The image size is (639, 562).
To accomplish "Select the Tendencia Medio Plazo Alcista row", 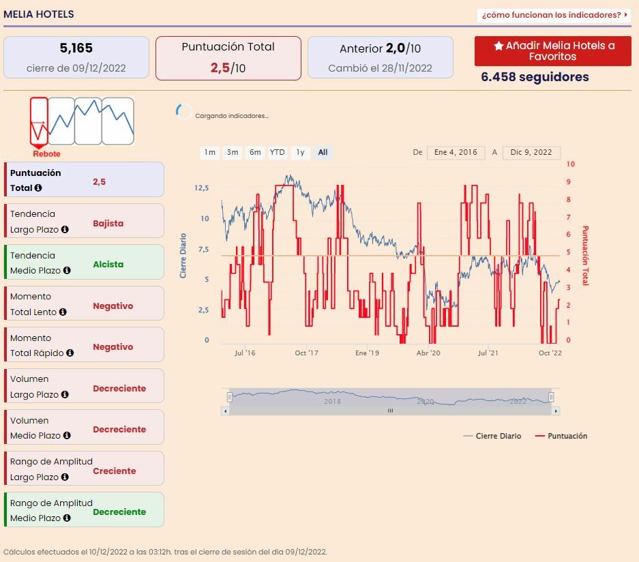I will pyautogui.click(x=84, y=262).
